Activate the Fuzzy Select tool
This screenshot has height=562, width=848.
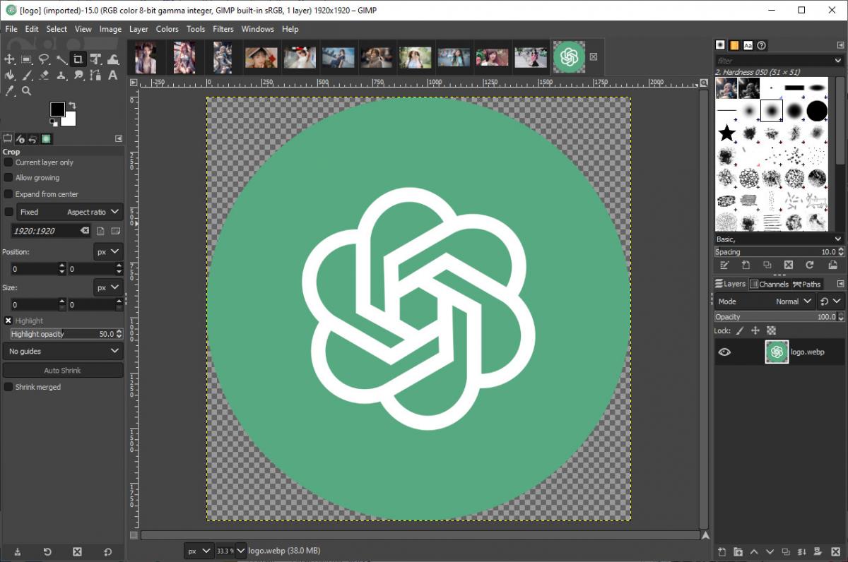coord(61,59)
